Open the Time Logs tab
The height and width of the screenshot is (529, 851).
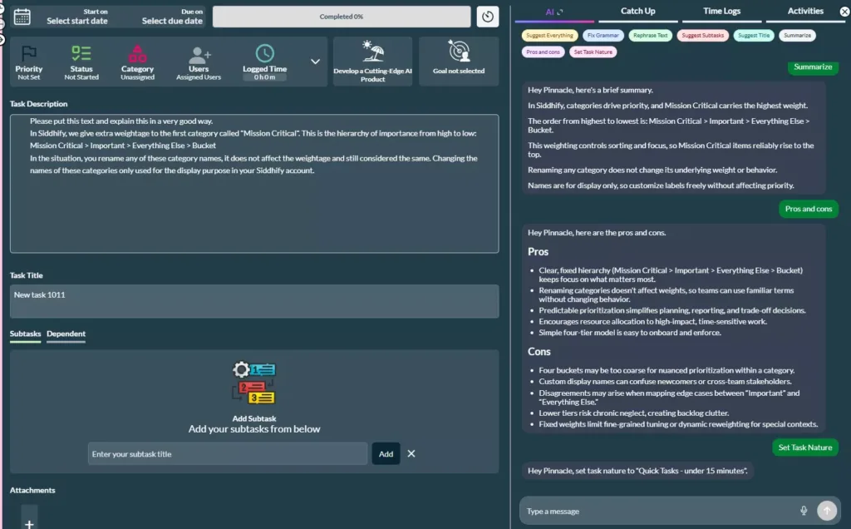click(721, 11)
